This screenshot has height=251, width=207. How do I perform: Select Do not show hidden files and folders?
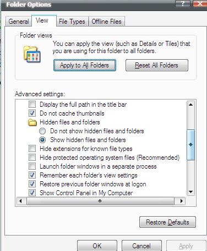click(42, 131)
